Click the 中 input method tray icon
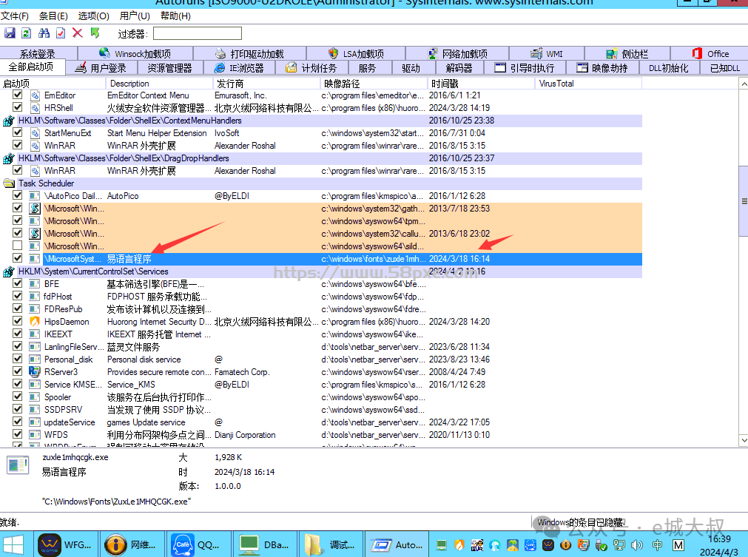Image resolution: width=748 pixels, height=557 pixels. (657, 544)
